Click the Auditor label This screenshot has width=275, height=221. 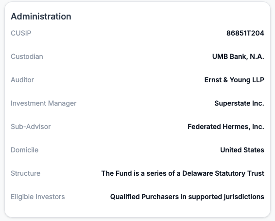pos(22,80)
